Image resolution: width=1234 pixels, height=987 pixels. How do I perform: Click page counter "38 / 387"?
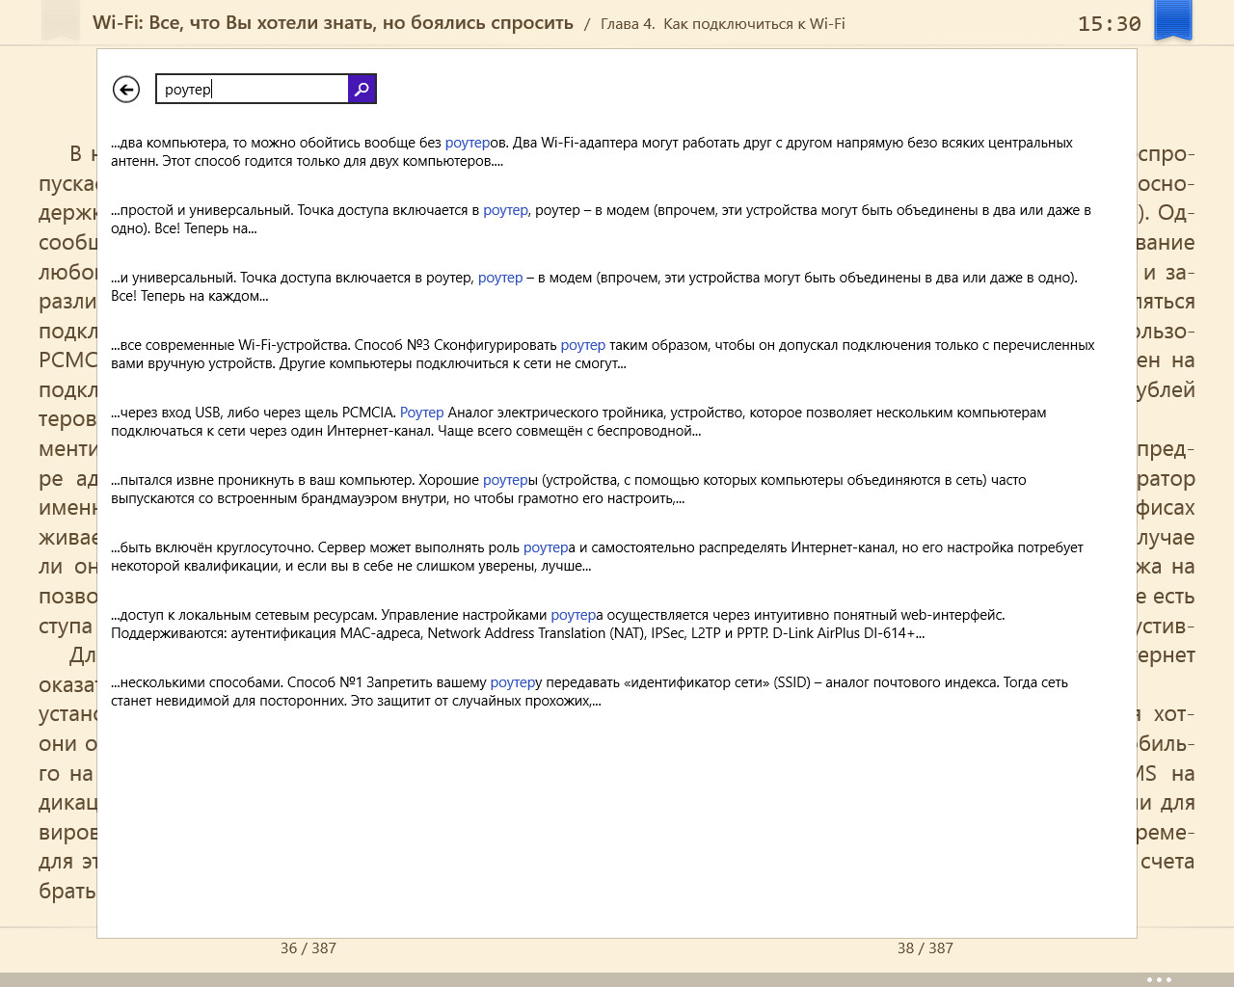tap(925, 948)
